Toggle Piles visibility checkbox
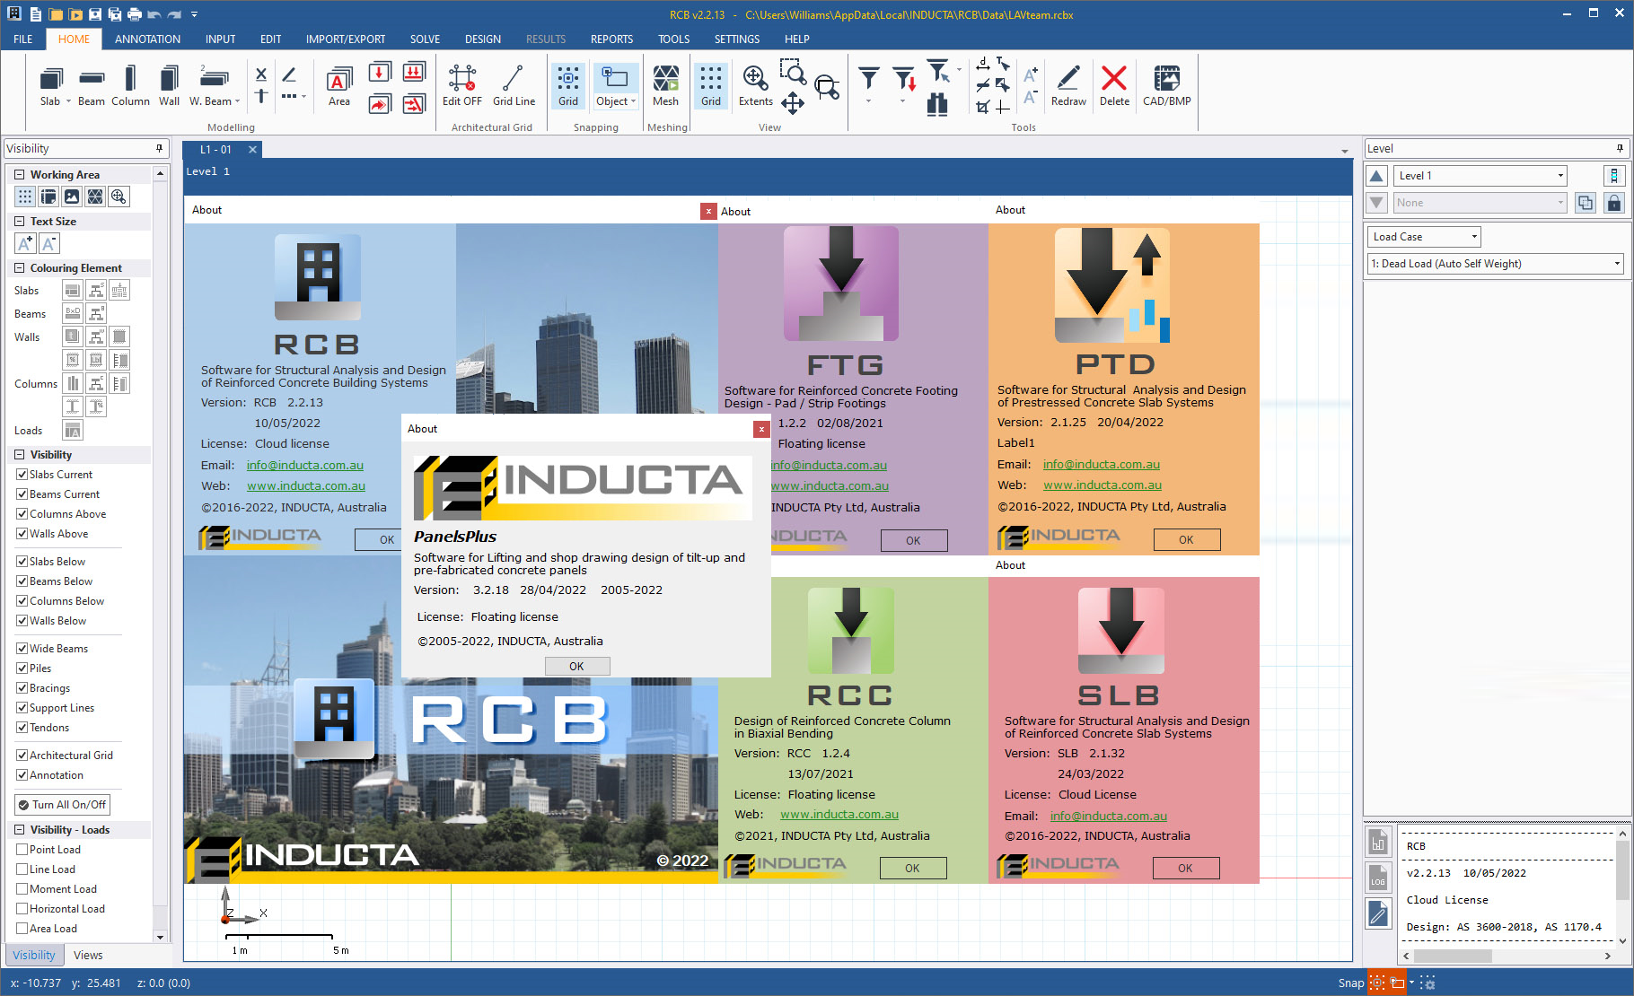The image size is (1634, 996). [22, 668]
